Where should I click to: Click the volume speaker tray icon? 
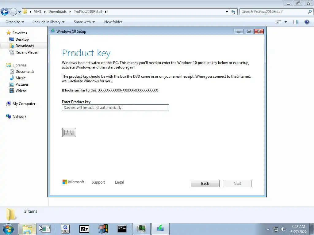(x=283, y=229)
